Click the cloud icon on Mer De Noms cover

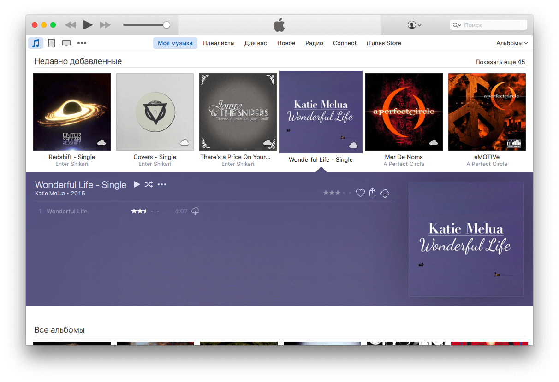pos(434,142)
